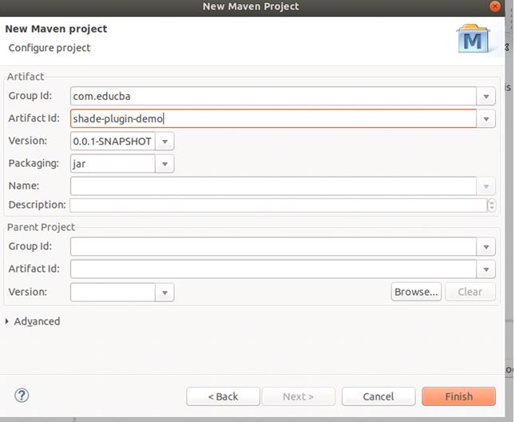Image resolution: width=515 pixels, height=422 pixels.
Task: Click the Clear button
Action: coord(470,292)
